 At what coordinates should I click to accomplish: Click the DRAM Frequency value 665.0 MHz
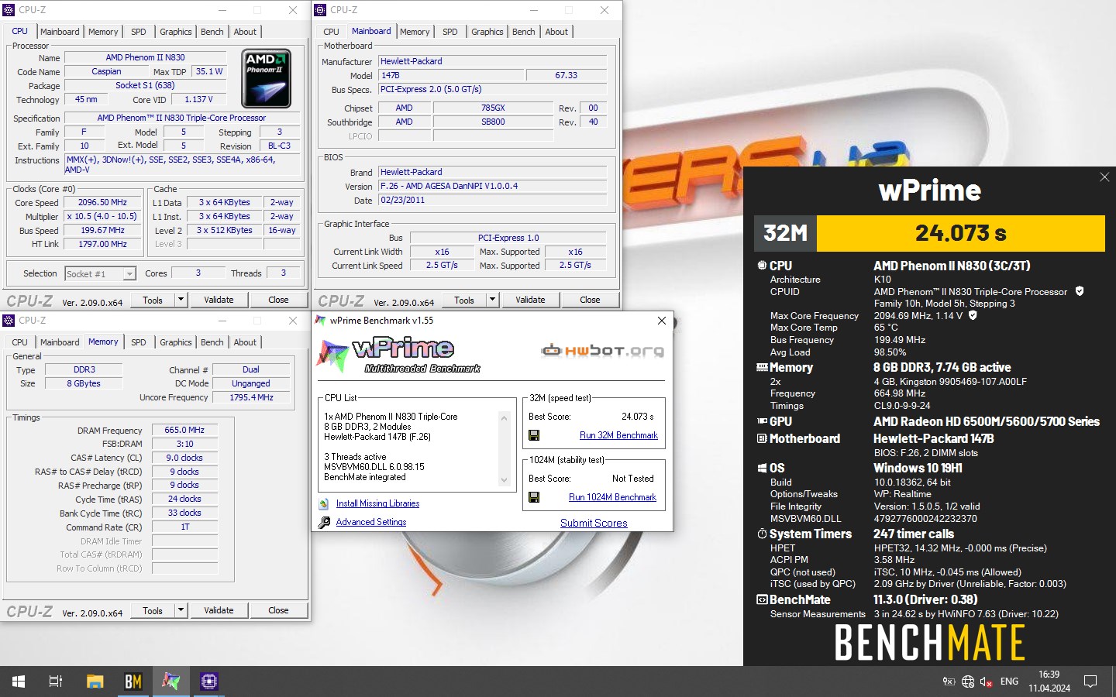184,430
